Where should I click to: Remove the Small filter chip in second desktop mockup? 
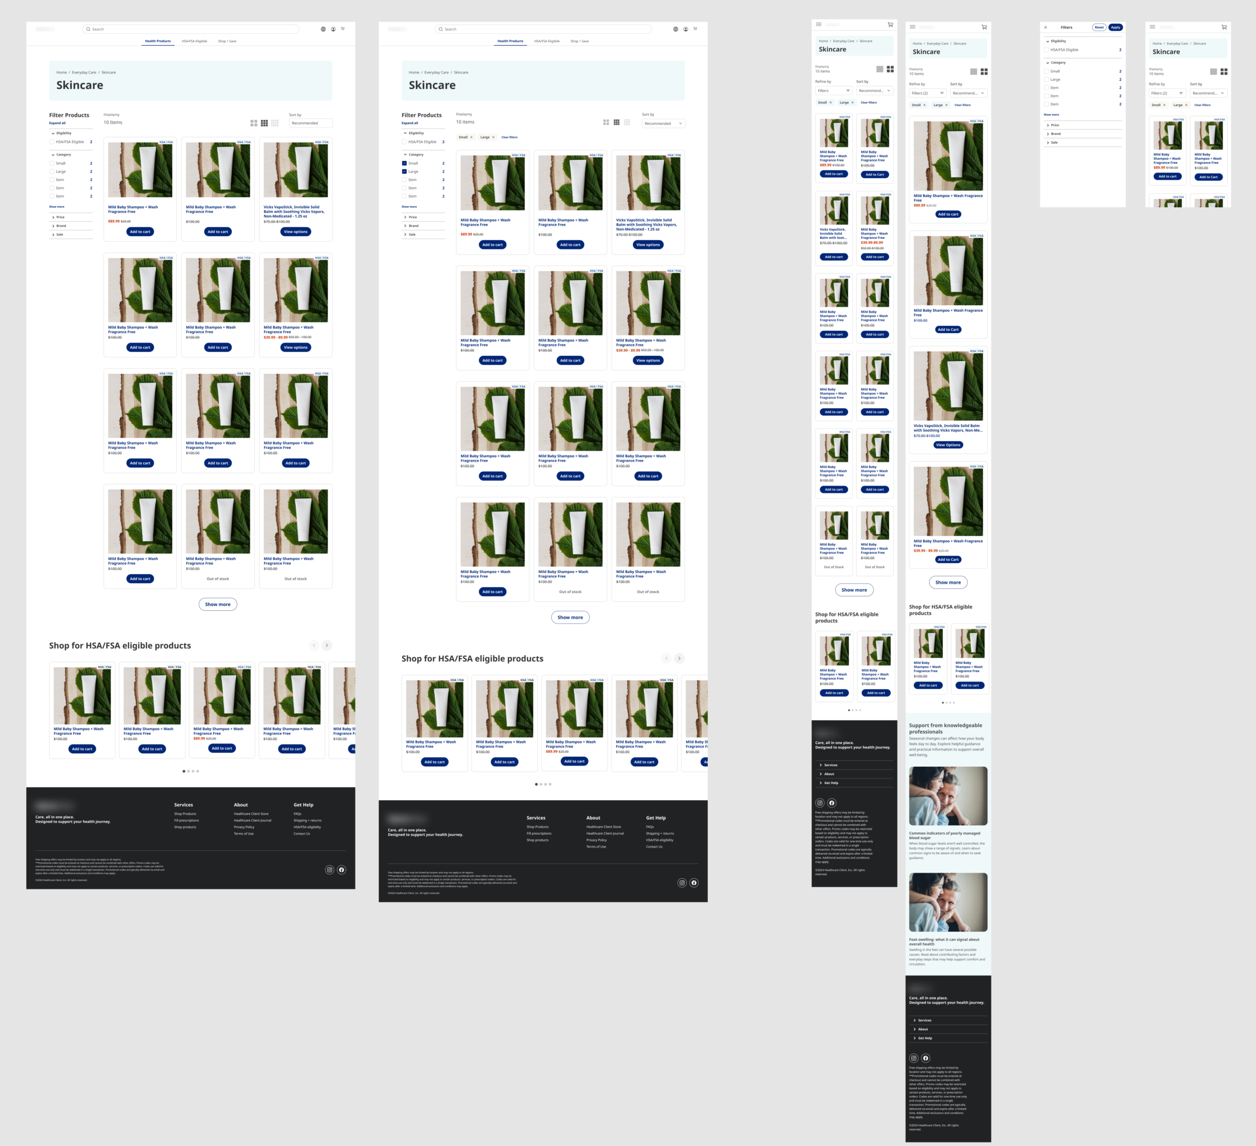[471, 137]
